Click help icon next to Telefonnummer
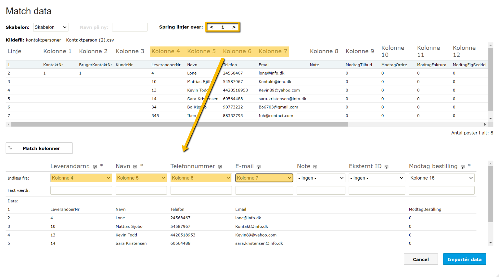The height and width of the screenshot is (277, 499). [220, 167]
